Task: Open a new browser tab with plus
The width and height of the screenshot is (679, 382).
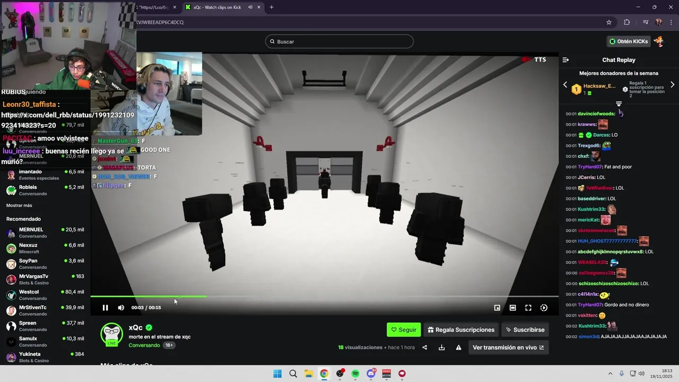Action: (272, 7)
